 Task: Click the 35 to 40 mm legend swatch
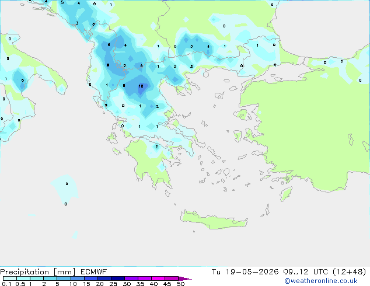click(145, 278)
